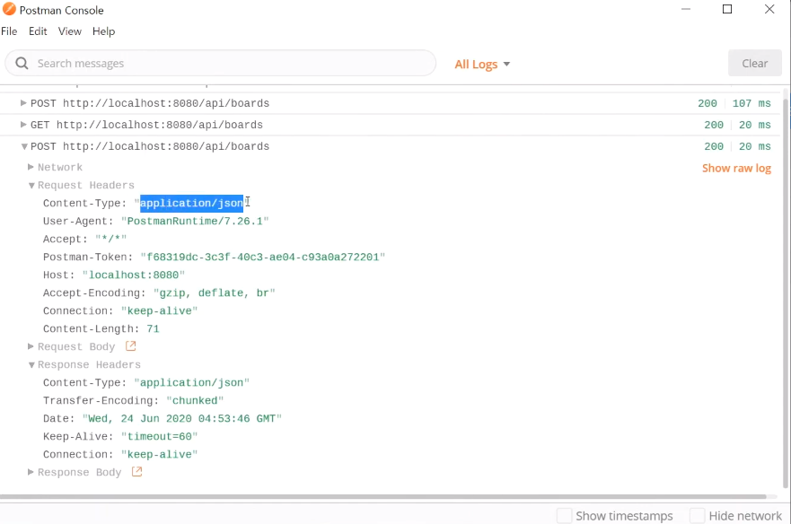This screenshot has width=791, height=524.
Task: Expand the Network section
Action: pyautogui.click(x=31, y=167)
